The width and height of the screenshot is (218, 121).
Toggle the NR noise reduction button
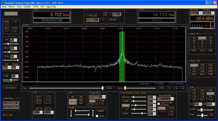tap(73, 97)
